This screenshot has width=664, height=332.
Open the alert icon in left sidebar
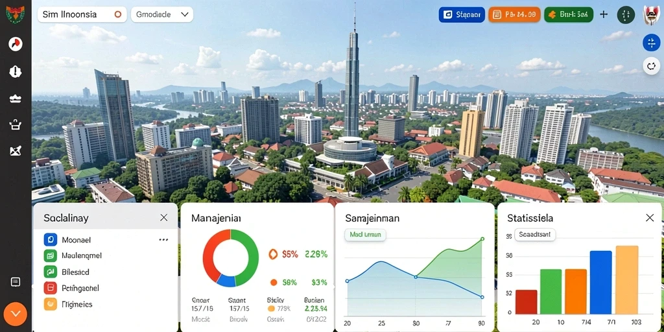point(16,71)
